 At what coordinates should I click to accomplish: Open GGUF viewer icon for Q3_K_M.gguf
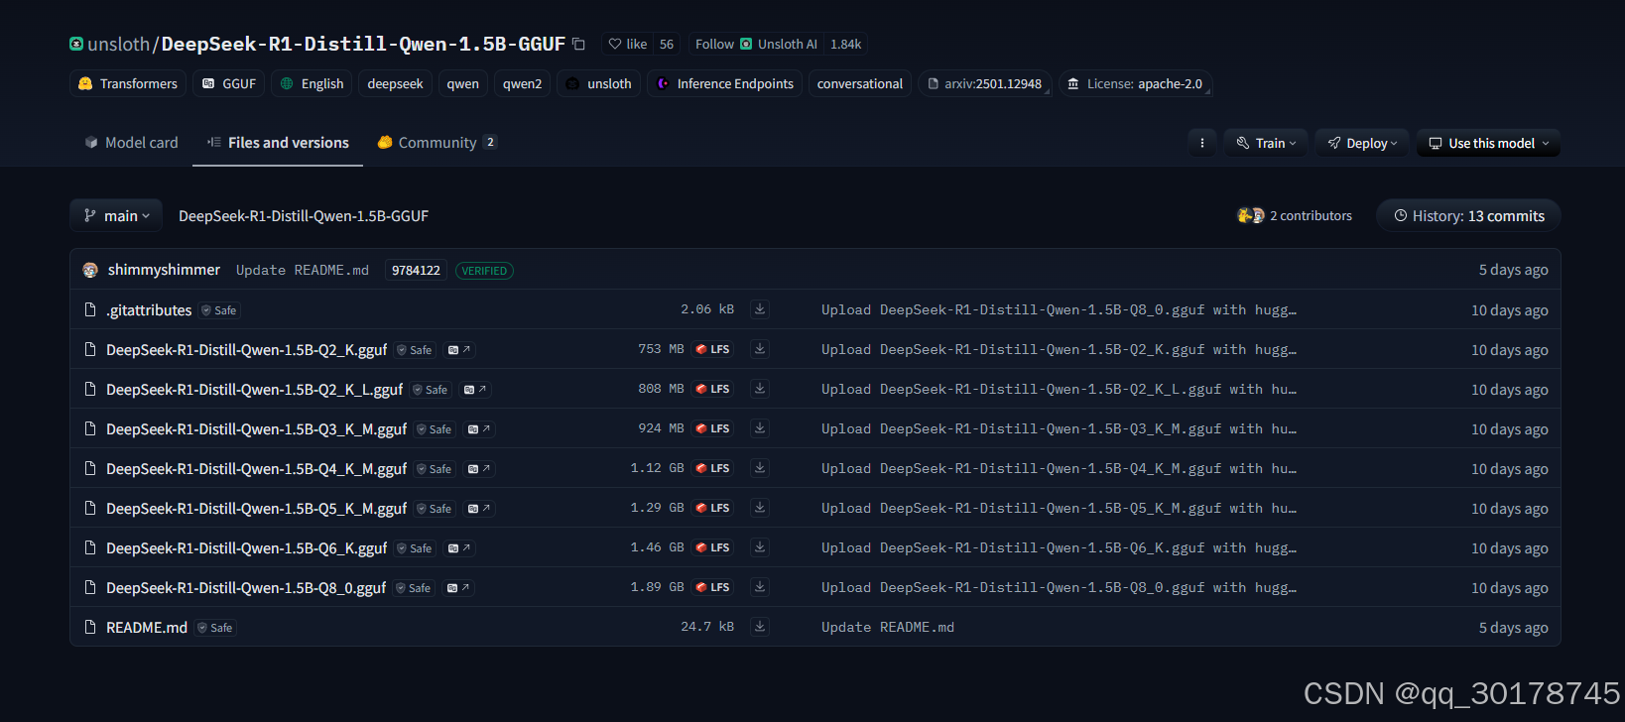point(479,429)
